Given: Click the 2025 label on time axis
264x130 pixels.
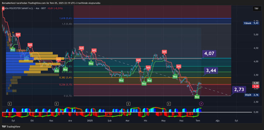Looking at the screenshot, I should (x=90, y=121).
